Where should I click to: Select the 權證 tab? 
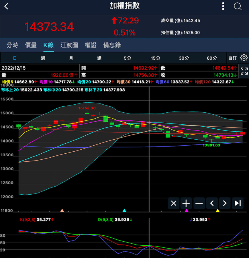click(x=91, y=45)
